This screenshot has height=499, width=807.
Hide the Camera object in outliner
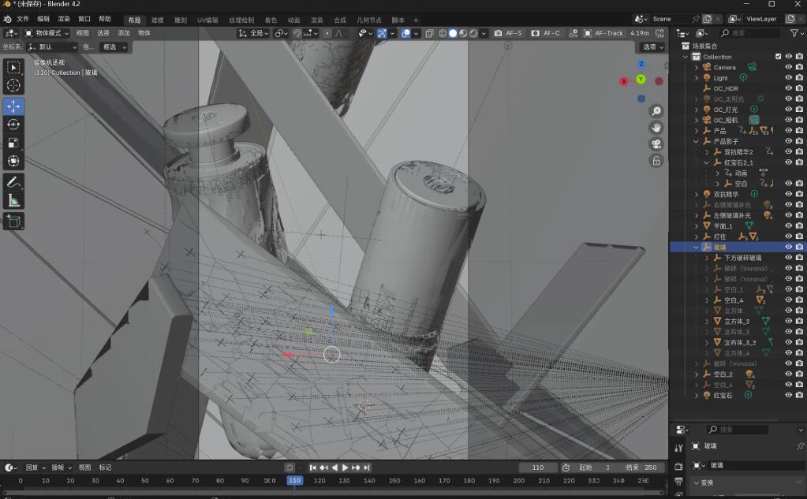787,67
